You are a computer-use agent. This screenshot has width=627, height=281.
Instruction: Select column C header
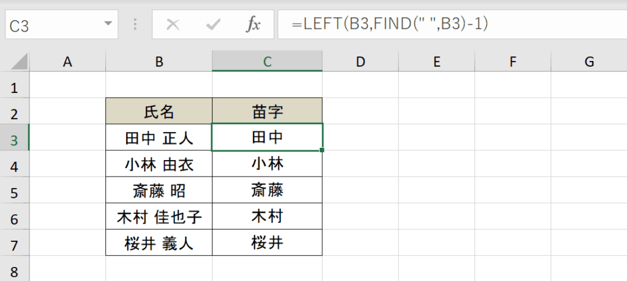[267, 61]
